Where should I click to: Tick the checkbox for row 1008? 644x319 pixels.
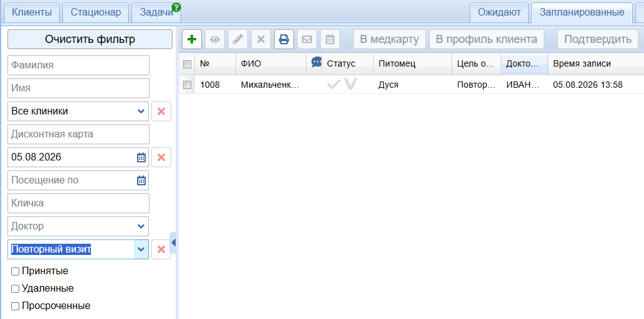click(x=187, y=85)
